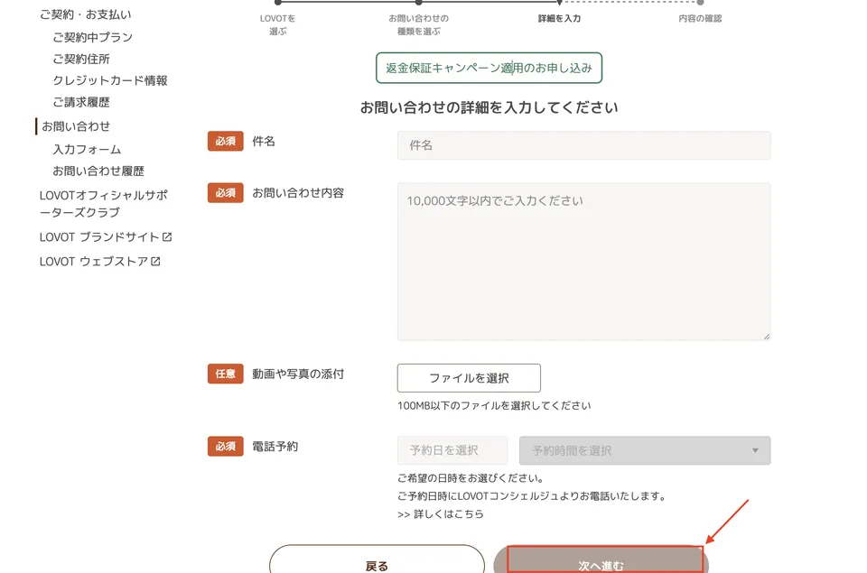This screenshot has height=573, width=867.
Task: Click the 必須 badge beside 電話予約
Action: coord(225,446)
